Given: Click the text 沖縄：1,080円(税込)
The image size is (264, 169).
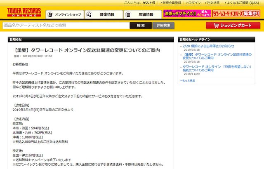Looking at the screenshot, I should tap(28, 137).
